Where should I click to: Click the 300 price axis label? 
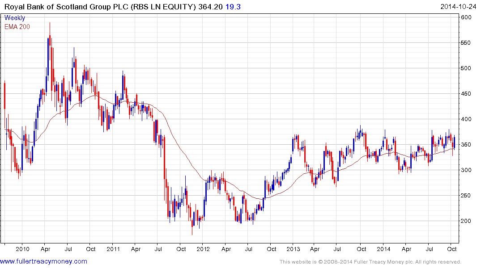466,170
